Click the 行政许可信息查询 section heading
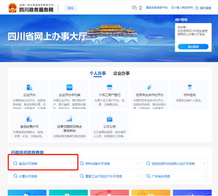Image resolution: width=218 pixels, height=196 pixels. [x=27, y=152]
